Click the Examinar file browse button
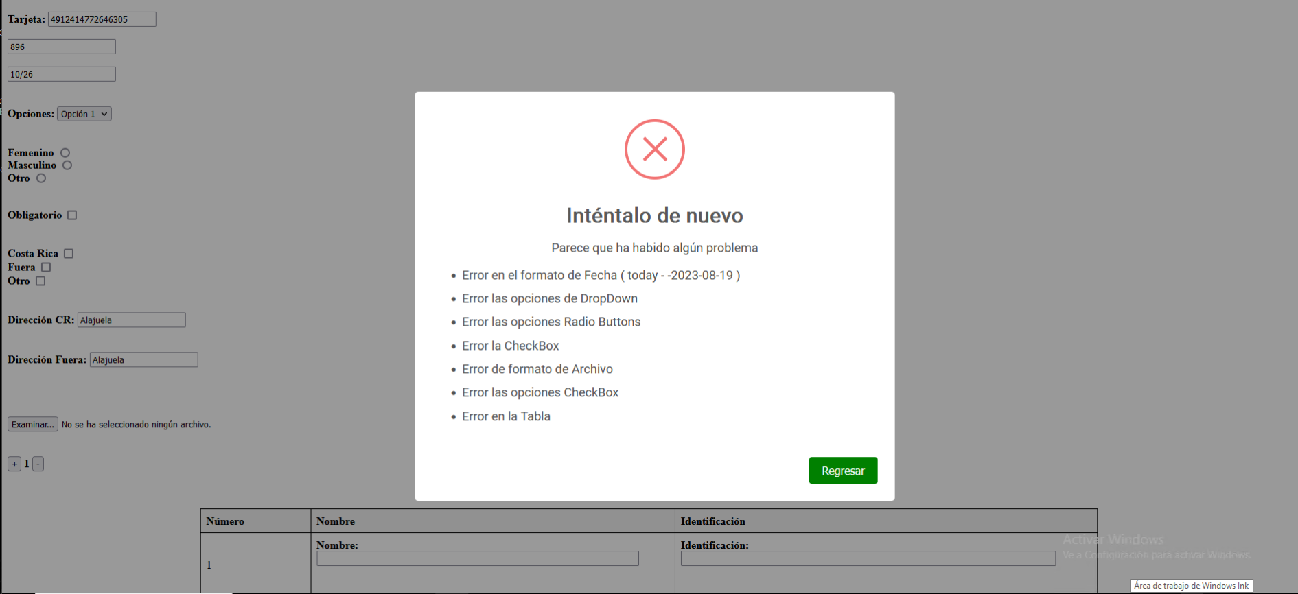The height and width of the screenshot is (594, 1298). click(33, 425)
